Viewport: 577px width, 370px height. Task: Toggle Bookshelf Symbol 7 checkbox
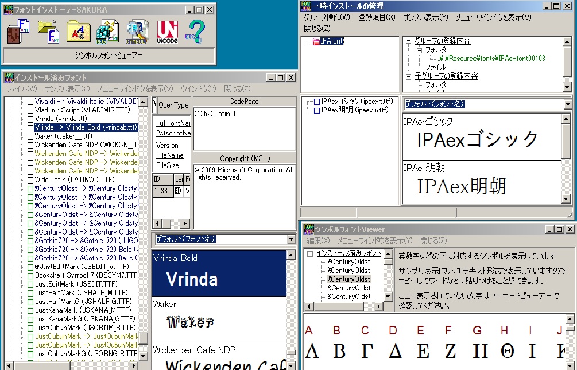pyautogui.click(x=30, y=276)
